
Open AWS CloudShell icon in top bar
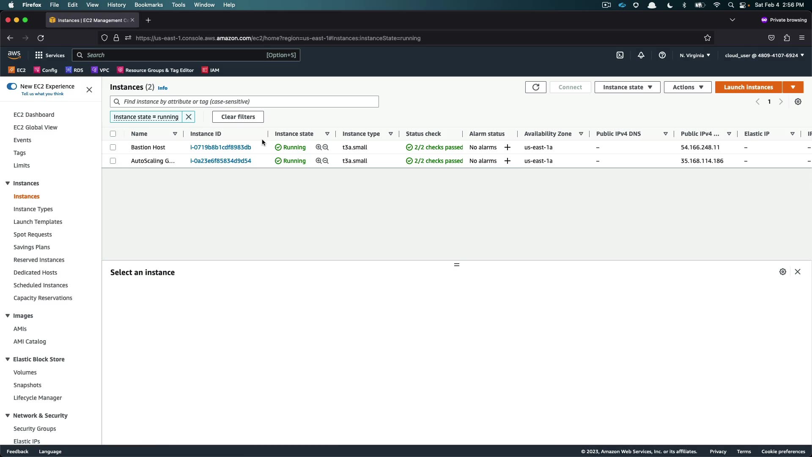point(620,55)
